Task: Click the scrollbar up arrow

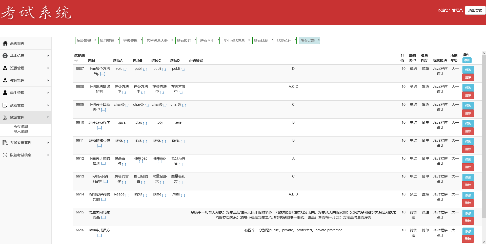Action: pos(484,53)
